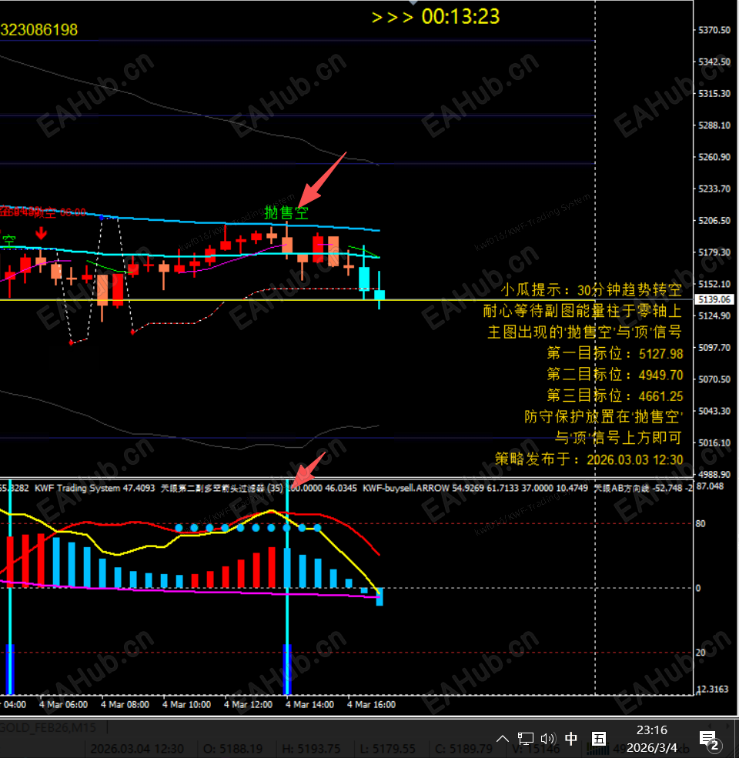Click the countdown timer 00:13:23
This screenshot has height=758, width=739.
(460, 17)
